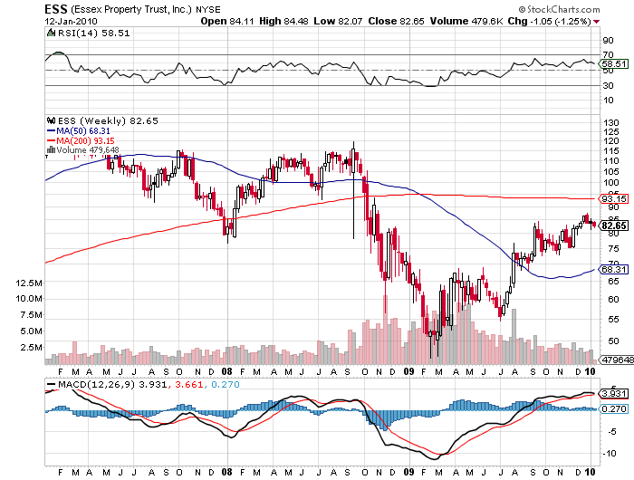Click the ESS ticker symbol in the title
The image size is (634, 480).
56,9
